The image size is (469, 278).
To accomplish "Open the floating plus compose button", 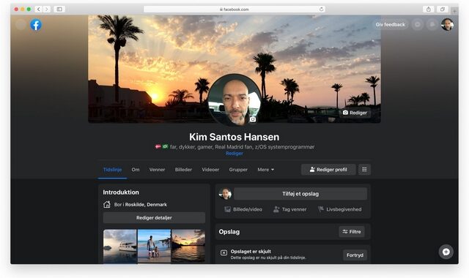I will [x=446, y=252].
